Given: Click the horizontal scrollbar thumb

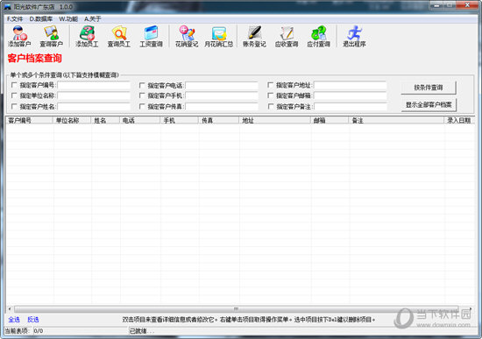Looking at the screenshot, I should coord(236,308).
